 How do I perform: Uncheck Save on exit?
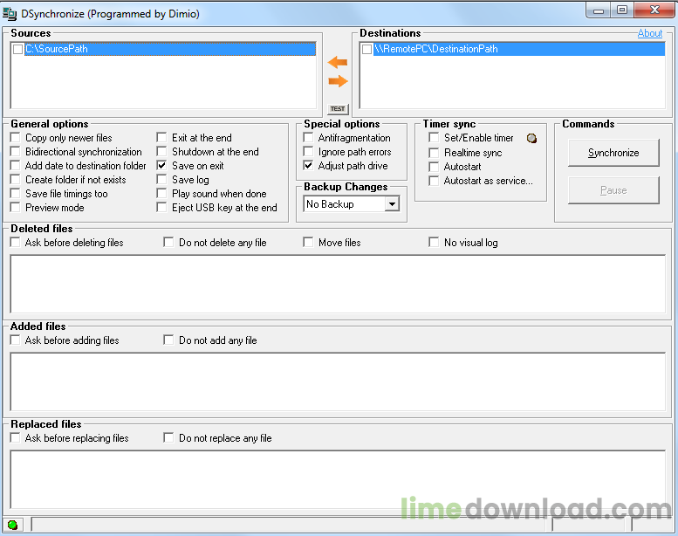click(161, 165)
